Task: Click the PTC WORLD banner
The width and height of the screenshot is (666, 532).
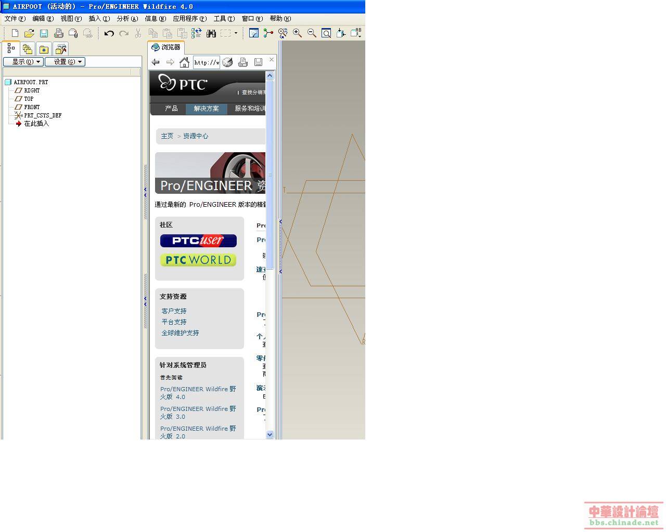Action: [x=198, y=260]
